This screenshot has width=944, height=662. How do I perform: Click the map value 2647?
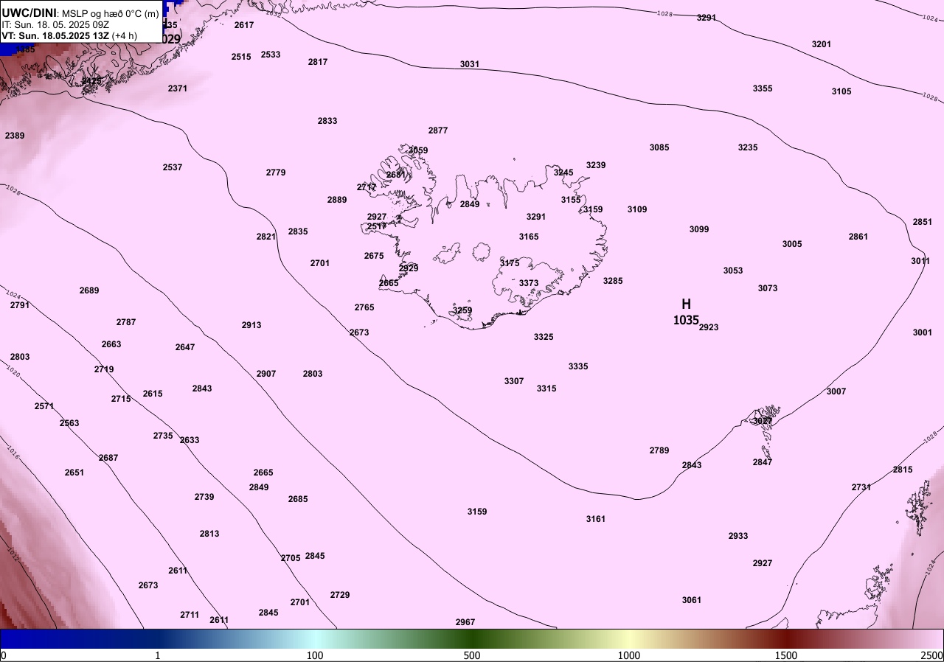pyautogui.click(x=185, y=347)
